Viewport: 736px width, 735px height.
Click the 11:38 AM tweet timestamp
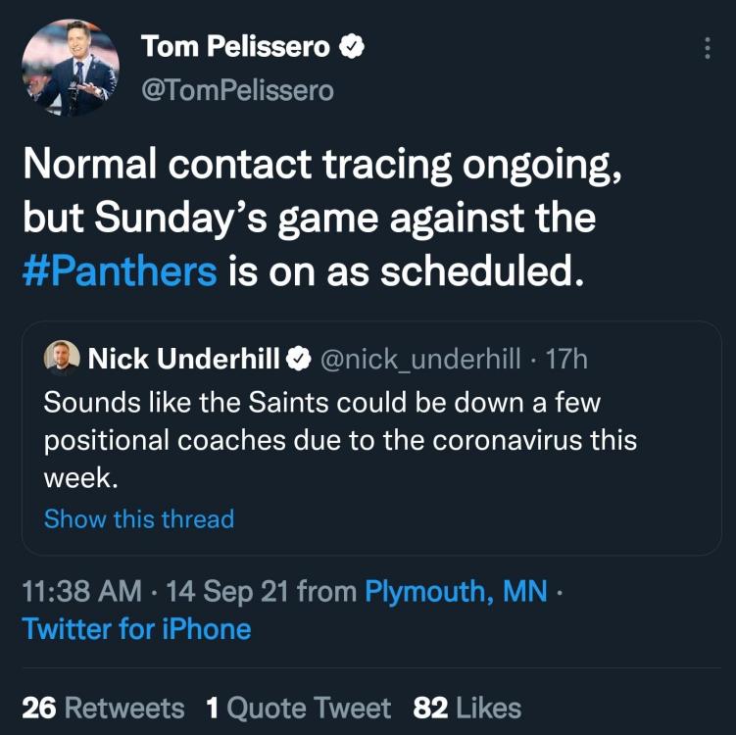pos(82,592)
